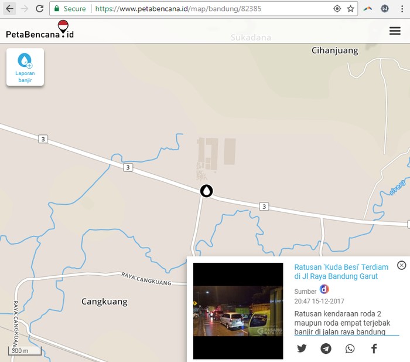Open the colorful arc extension icon
Image resolution: width=410 pixels, height=362 pixels.
tap(368, 9)
